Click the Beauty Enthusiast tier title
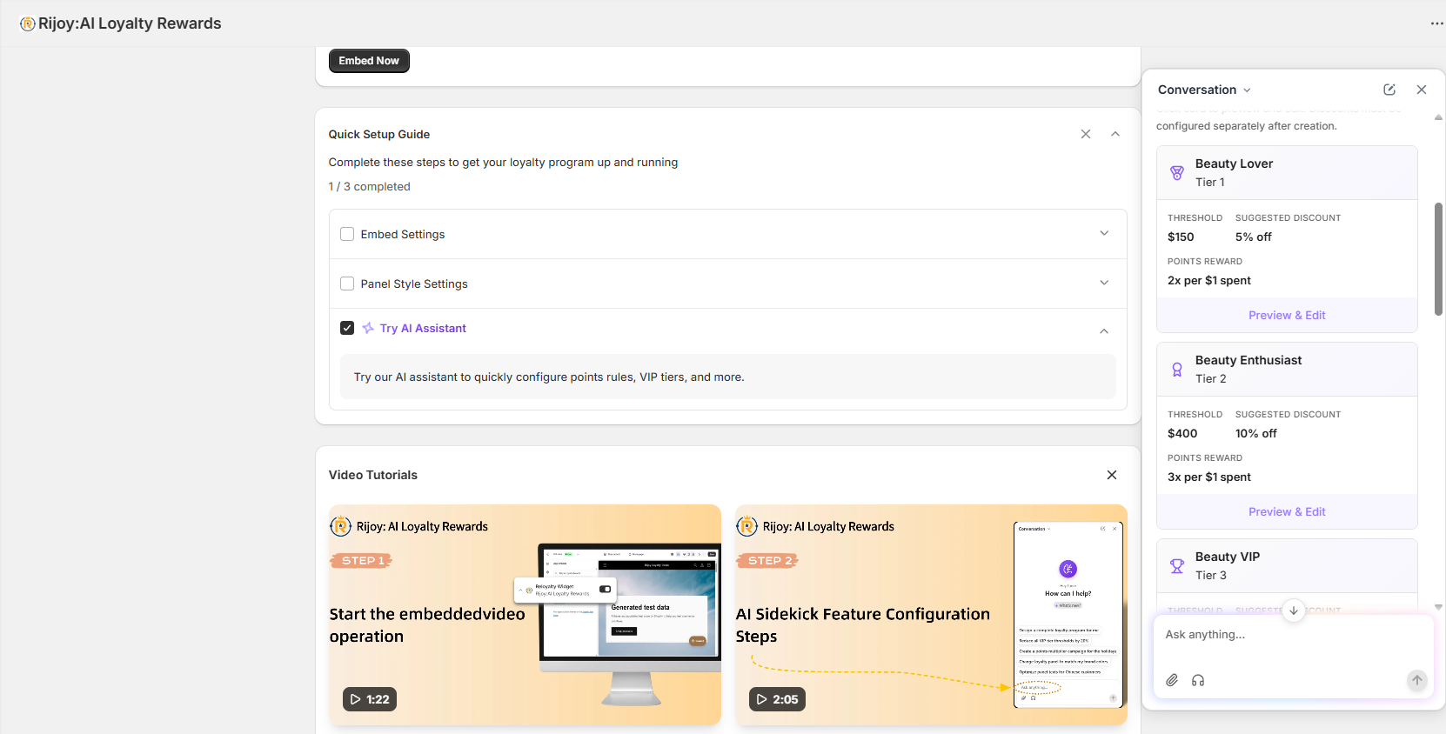 coord(1249,360)
